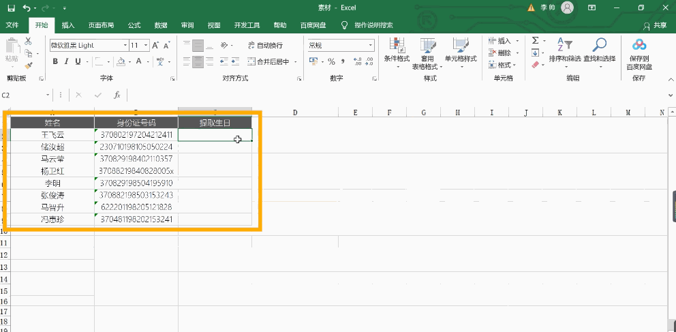Image resolution: width=676 pixels, height=332 pixels.
Task: Increase font size with large A icon
Action: point(155,45)
